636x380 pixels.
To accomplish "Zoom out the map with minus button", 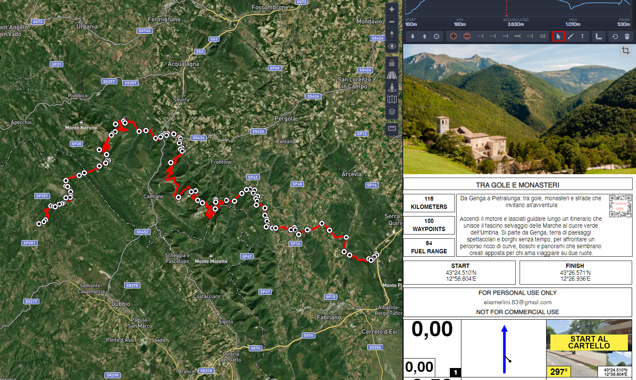I will coord(392,21).
